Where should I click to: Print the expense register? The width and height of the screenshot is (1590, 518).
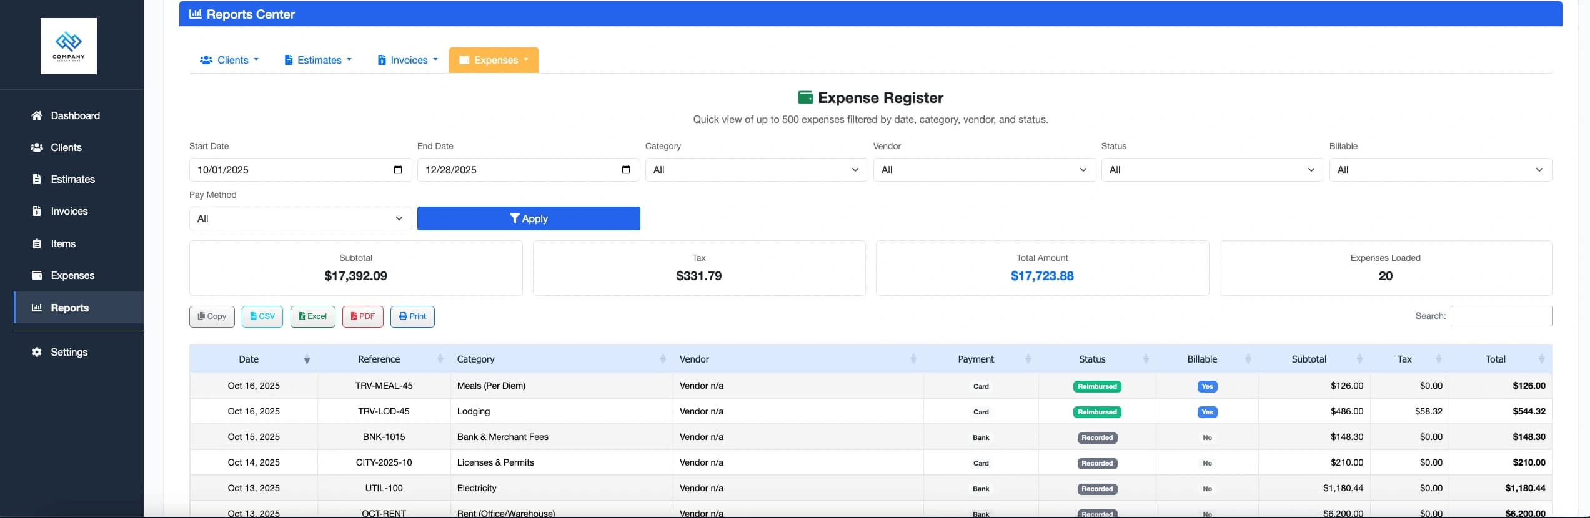click(x=412, y=316)
